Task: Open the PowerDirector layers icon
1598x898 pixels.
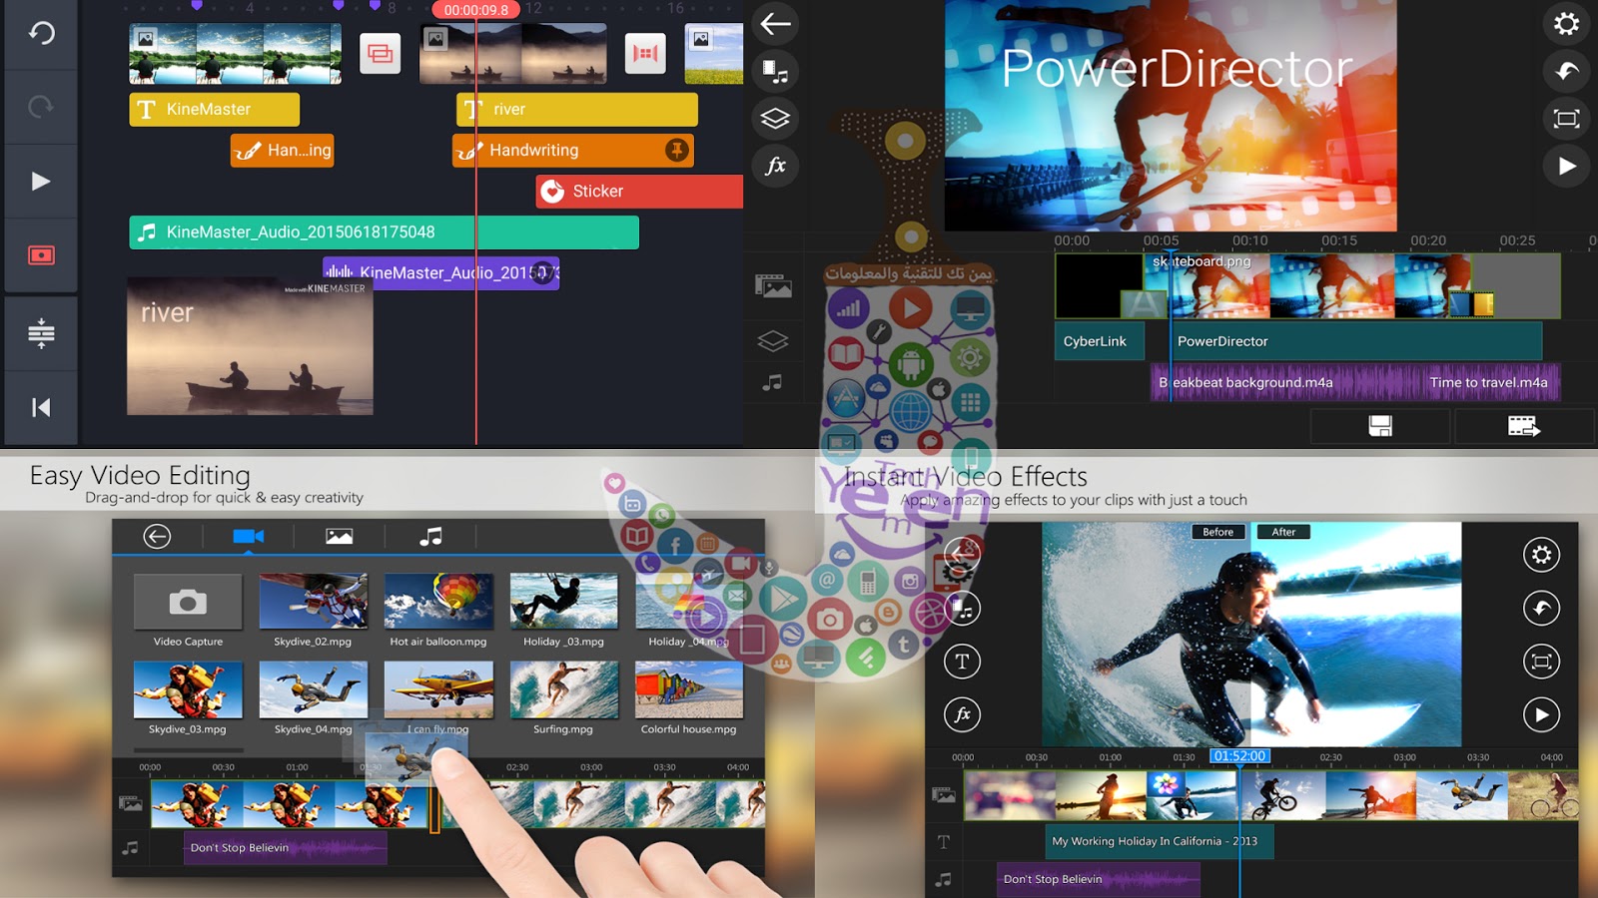Action: [775, 119]
